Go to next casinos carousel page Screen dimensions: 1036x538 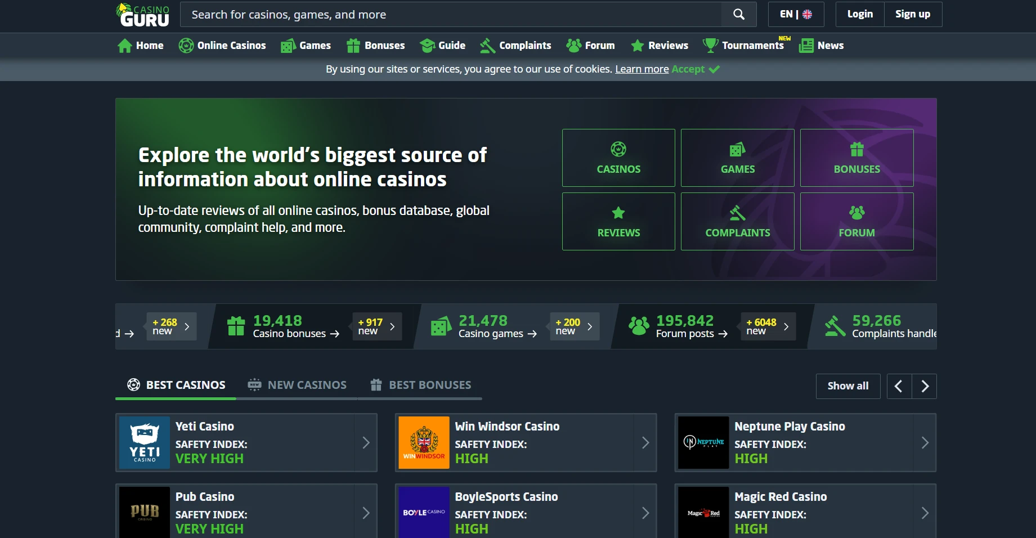point(924,386)
